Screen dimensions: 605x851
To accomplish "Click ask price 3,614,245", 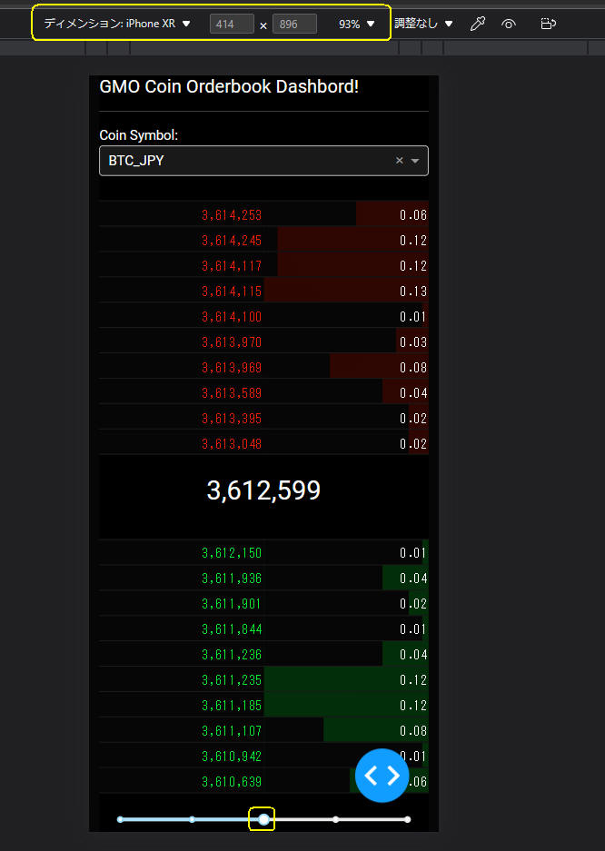I will point(232,241).
